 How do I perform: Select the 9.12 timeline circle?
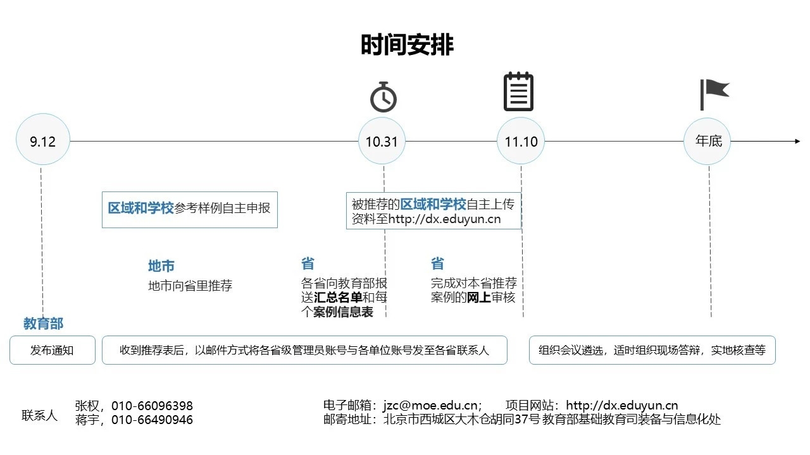[43, 141]
